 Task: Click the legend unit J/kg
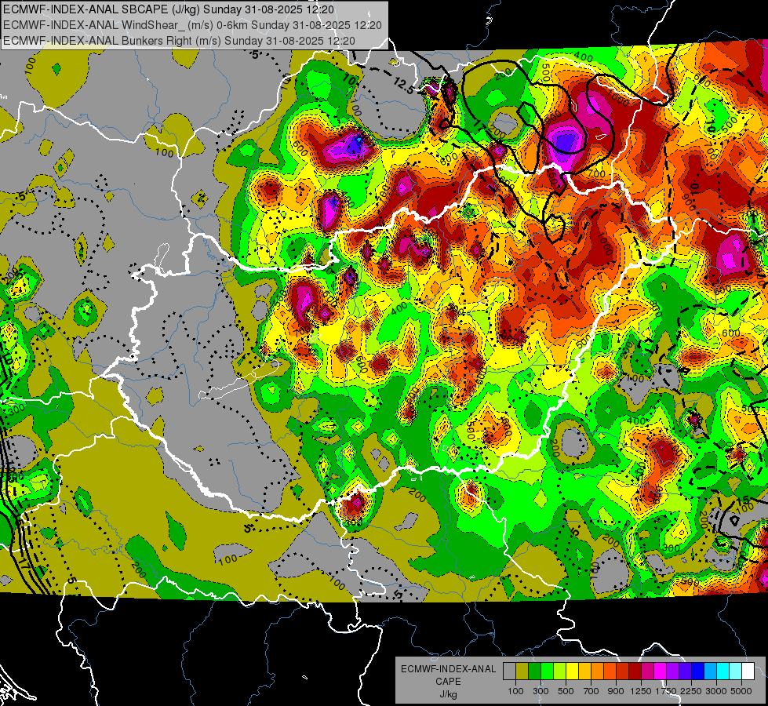448,694
